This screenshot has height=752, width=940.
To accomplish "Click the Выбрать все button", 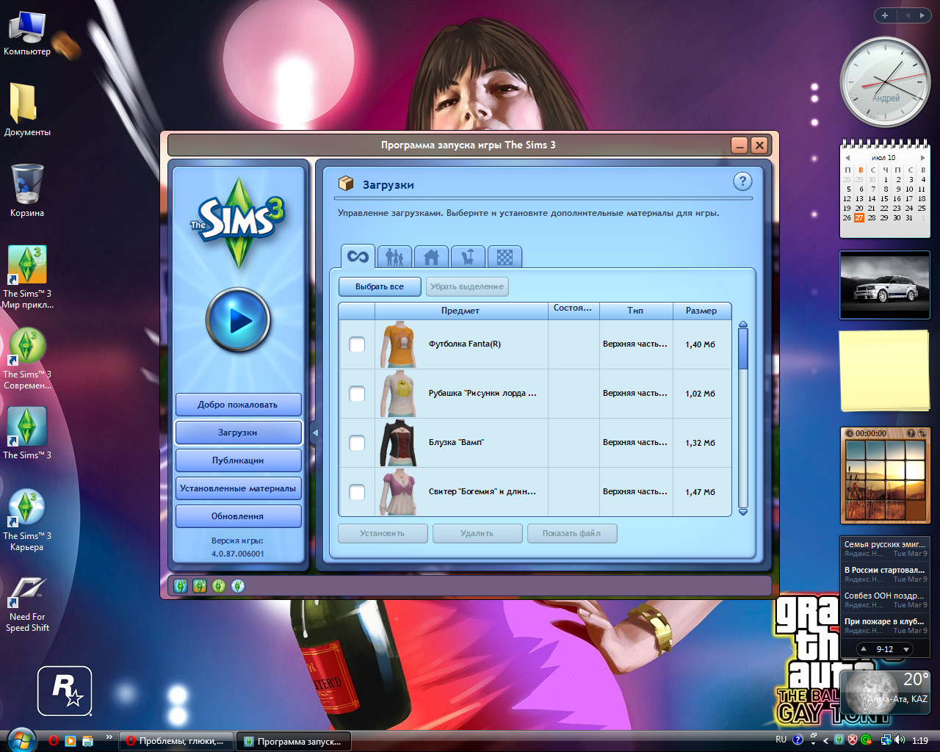I will click(380, 286).
